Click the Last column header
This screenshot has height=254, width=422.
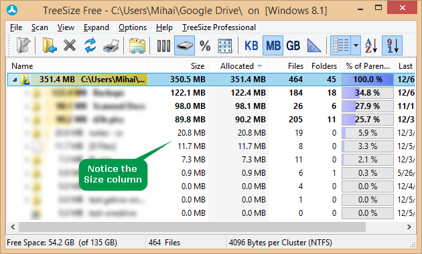coord(405,66)
